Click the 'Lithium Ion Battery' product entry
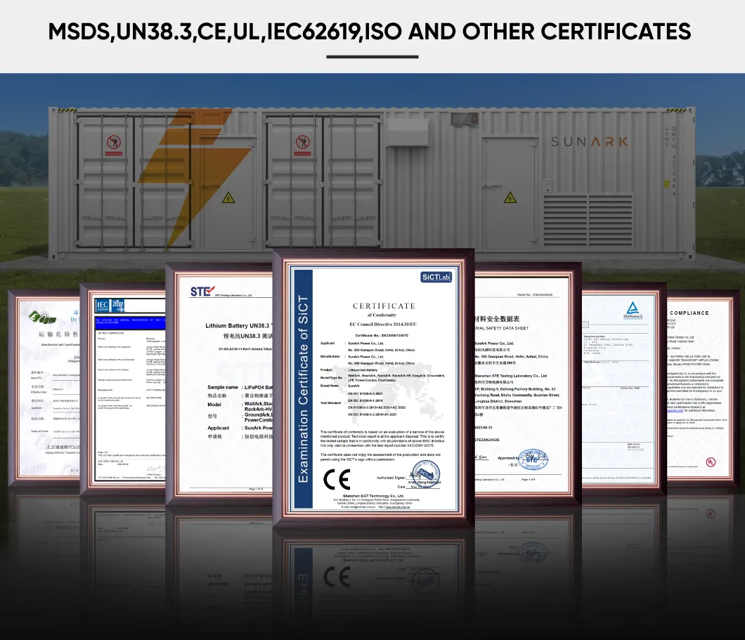 [x=363, y=370]
